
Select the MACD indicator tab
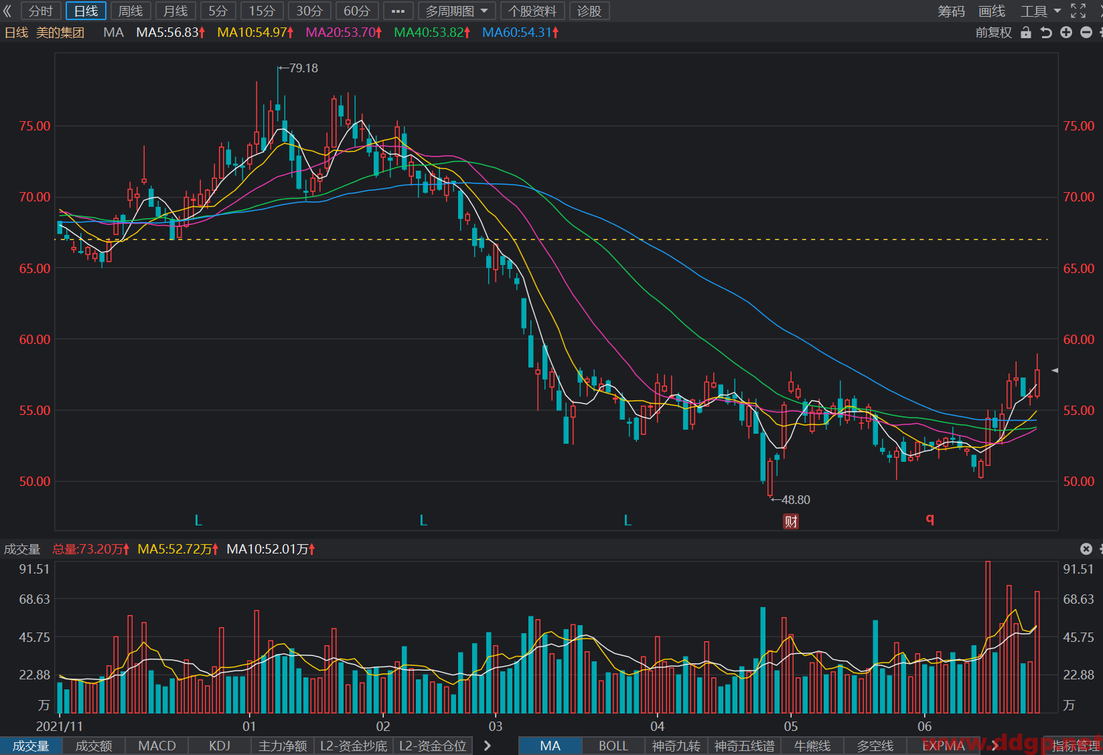point(157,746)
